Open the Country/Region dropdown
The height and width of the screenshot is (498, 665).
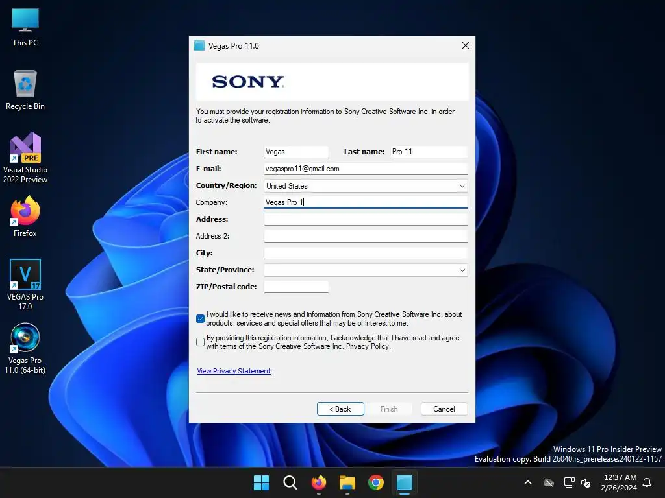366,186
